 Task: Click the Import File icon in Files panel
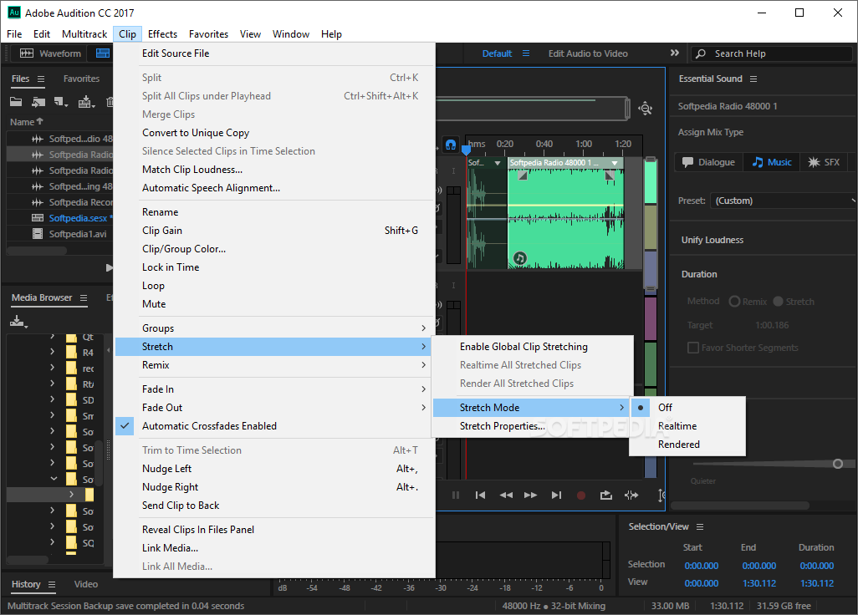point(38,102)
